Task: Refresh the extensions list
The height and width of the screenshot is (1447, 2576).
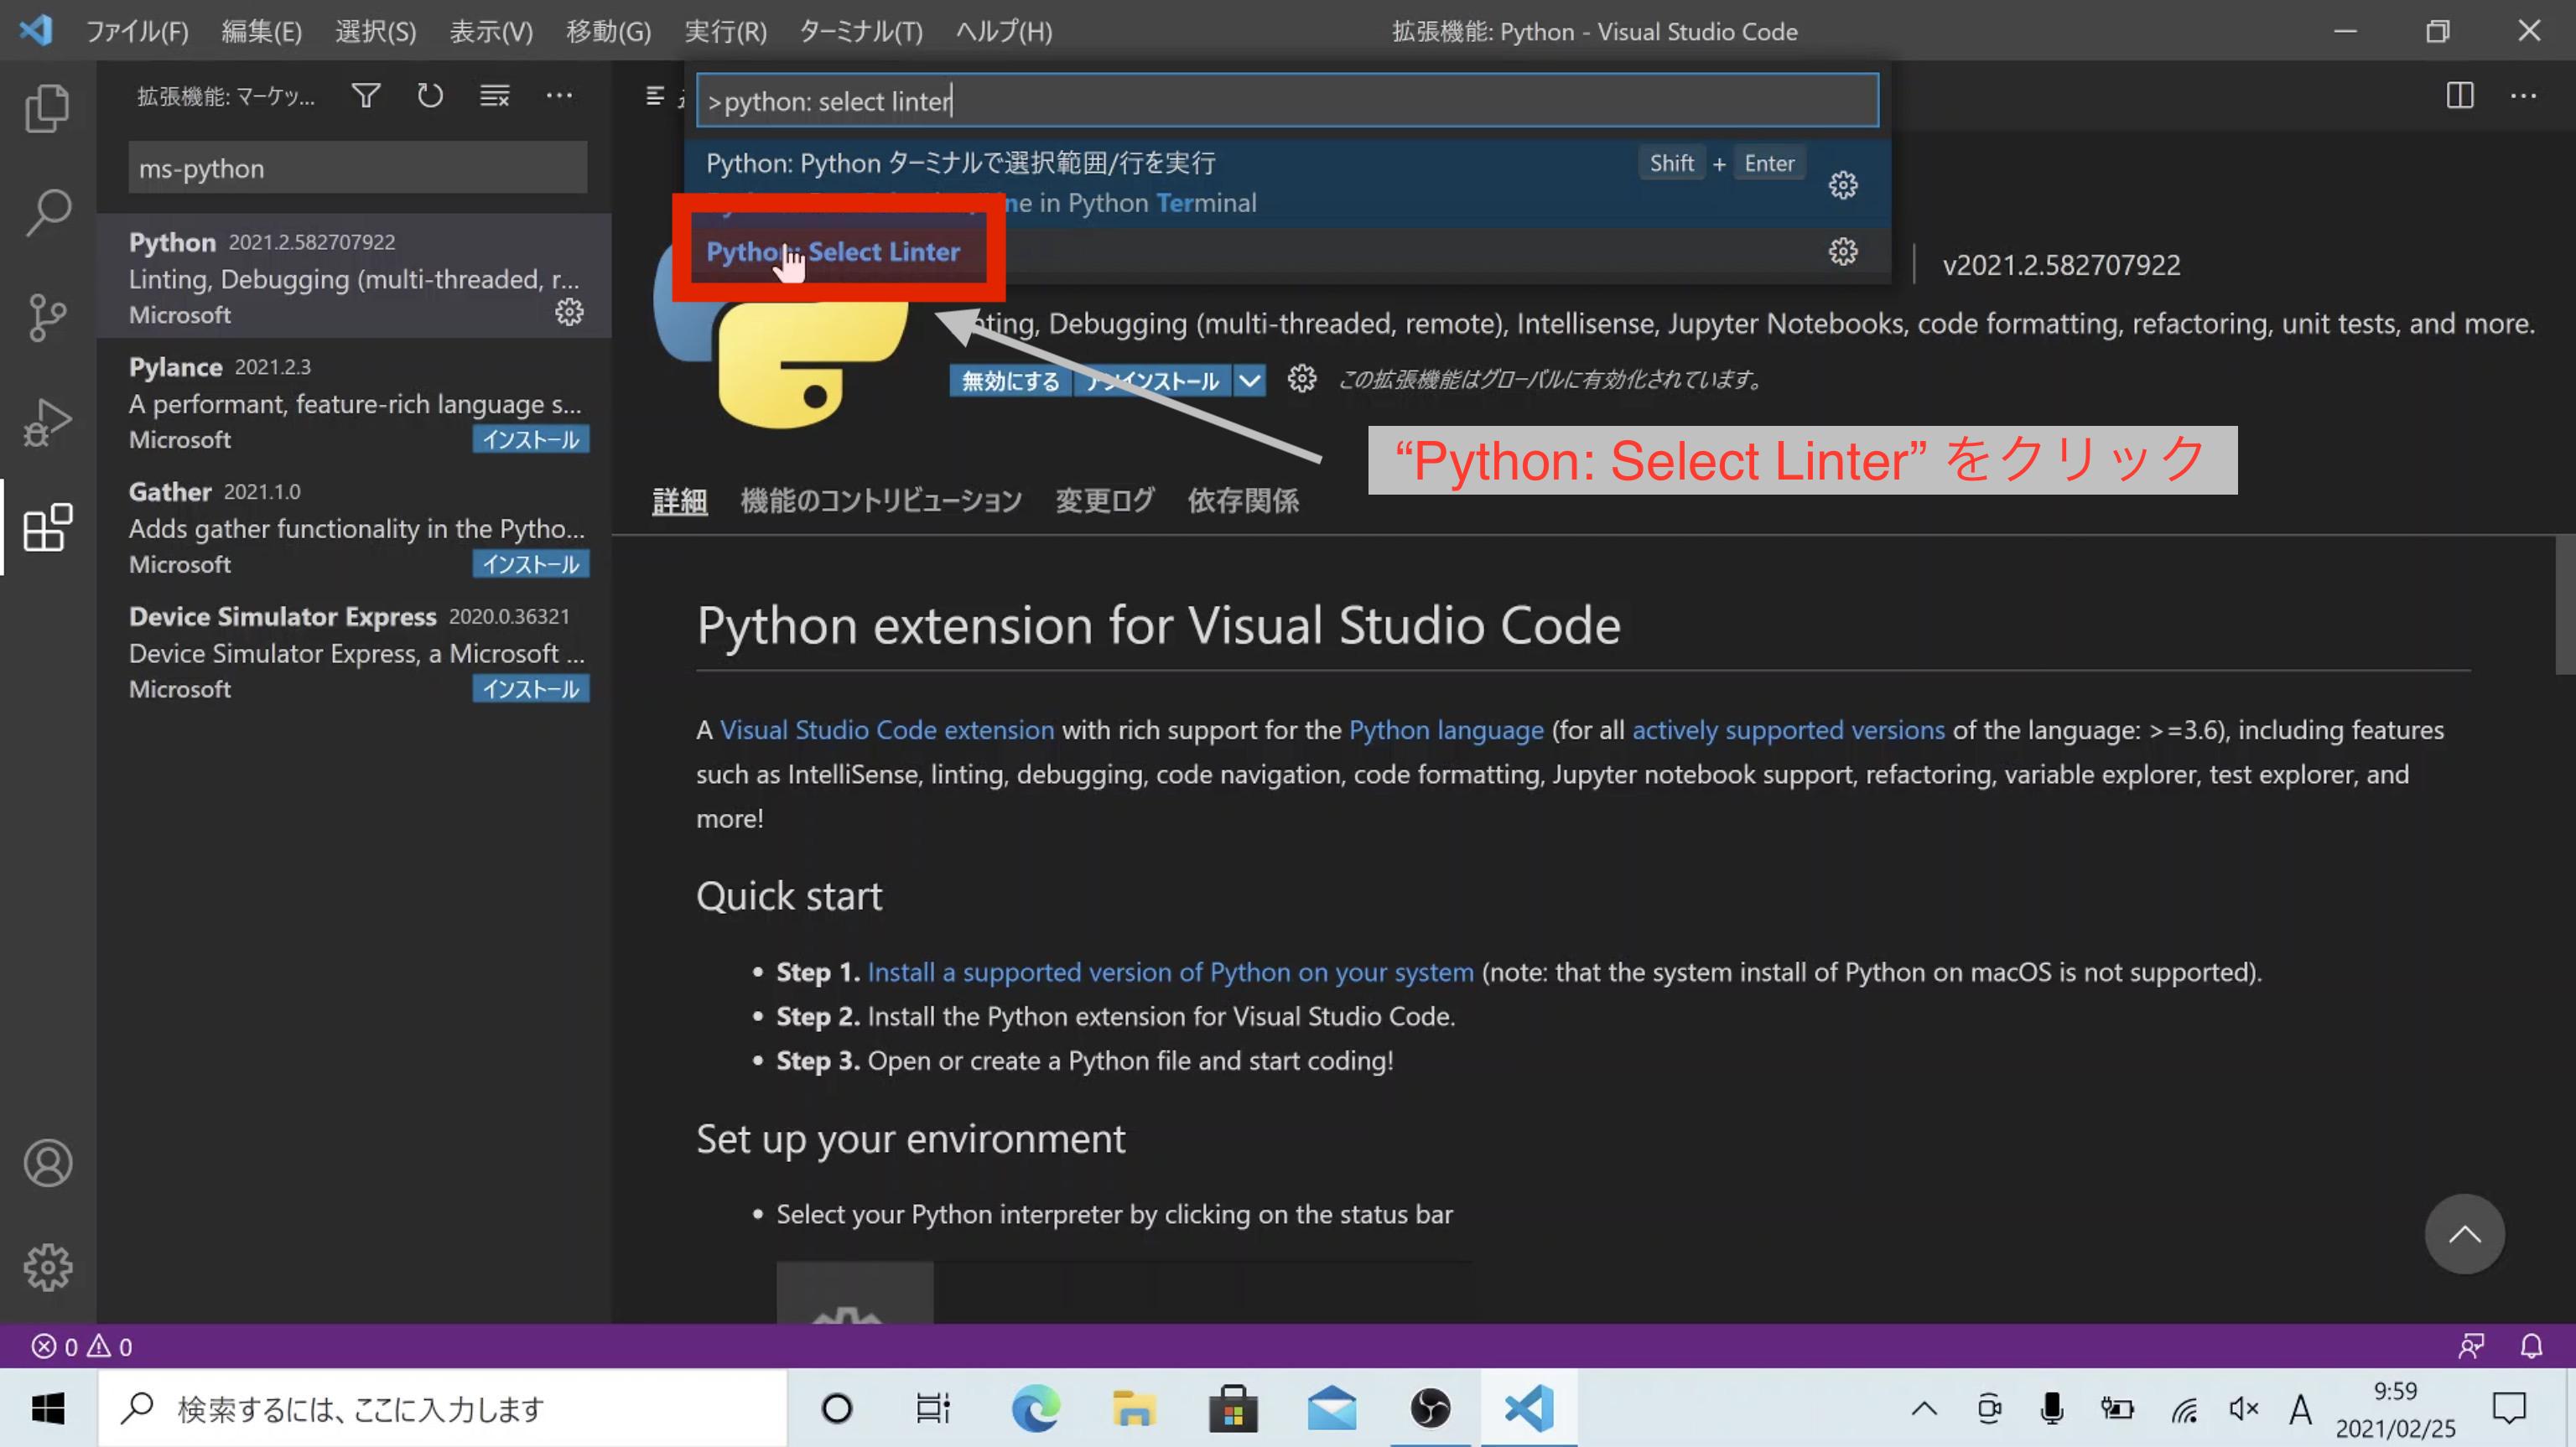Action: click(x=430, y=96)
